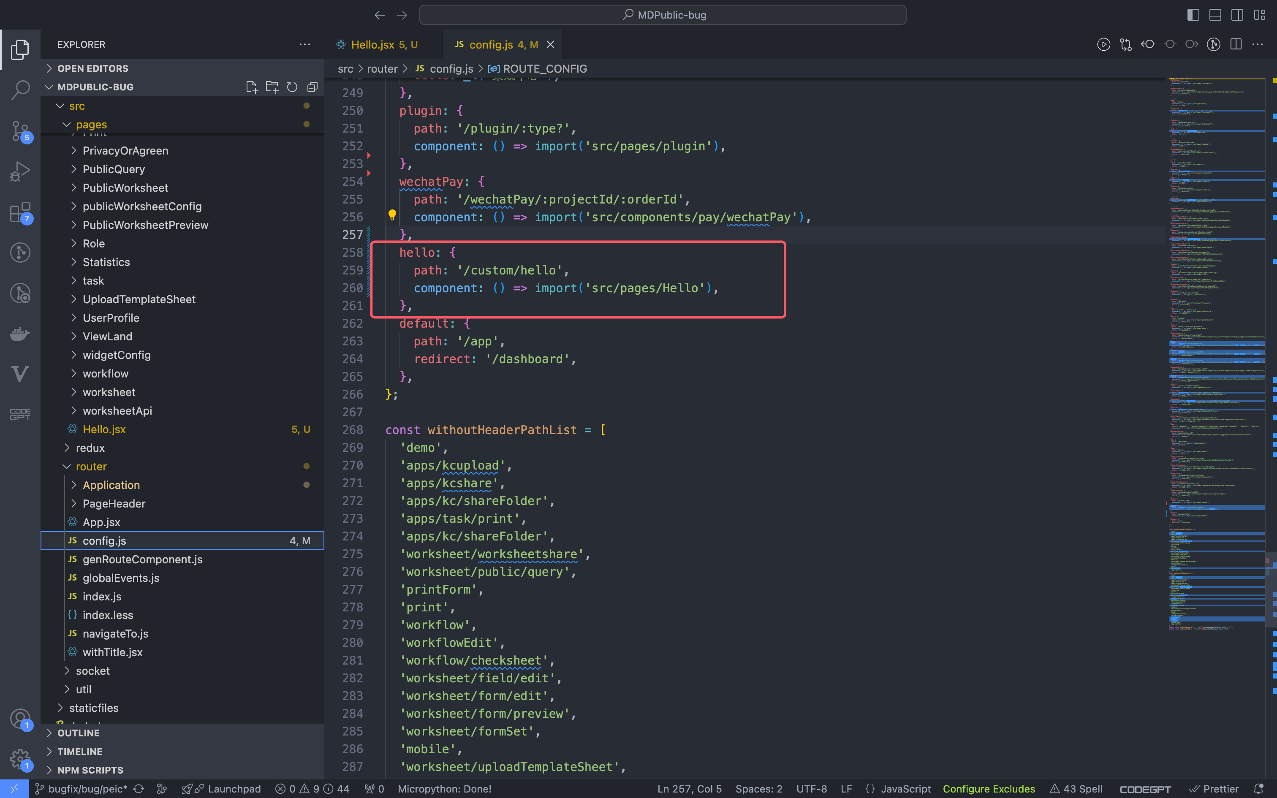
Task: Open notifications bell in status bar
Action: [1258, 789]
